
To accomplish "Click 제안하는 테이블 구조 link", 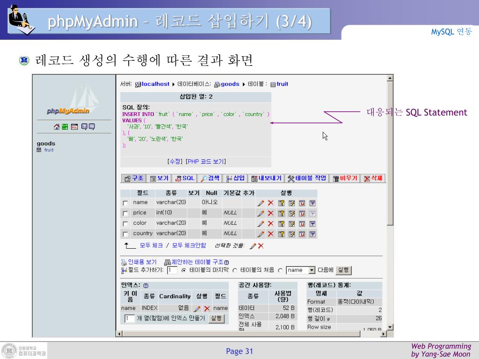I will 196,262.
